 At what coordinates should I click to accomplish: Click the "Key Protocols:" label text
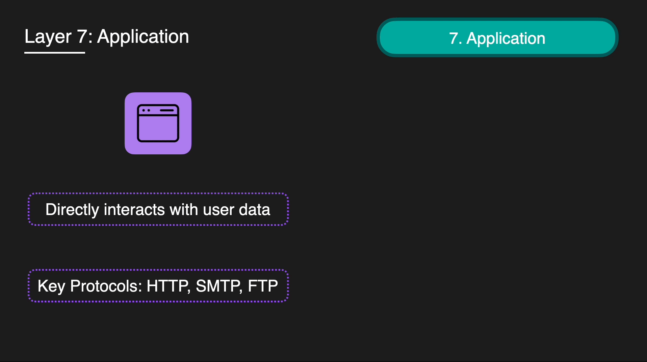[x=90, y=286]
